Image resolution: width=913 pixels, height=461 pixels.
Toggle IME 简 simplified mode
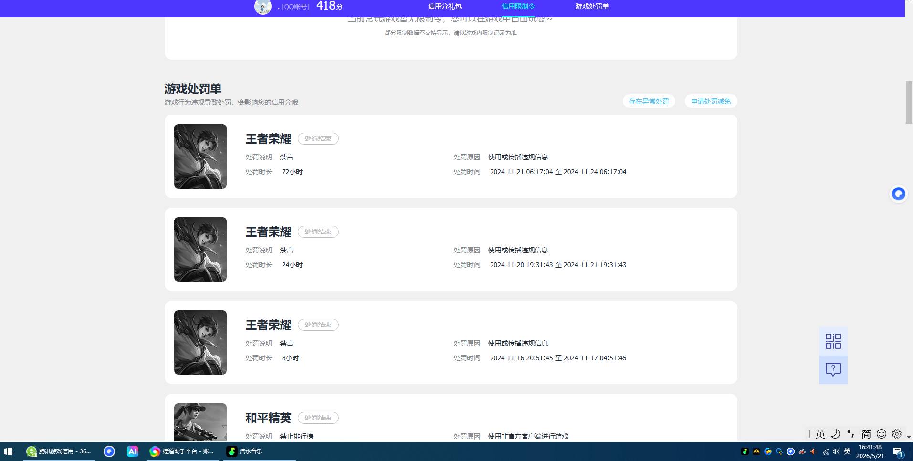tap(866, 434)
